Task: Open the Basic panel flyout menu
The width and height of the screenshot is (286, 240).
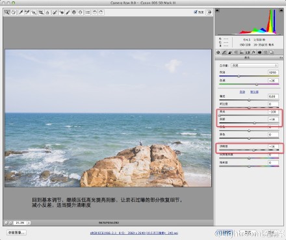Action: click(281, 58)
